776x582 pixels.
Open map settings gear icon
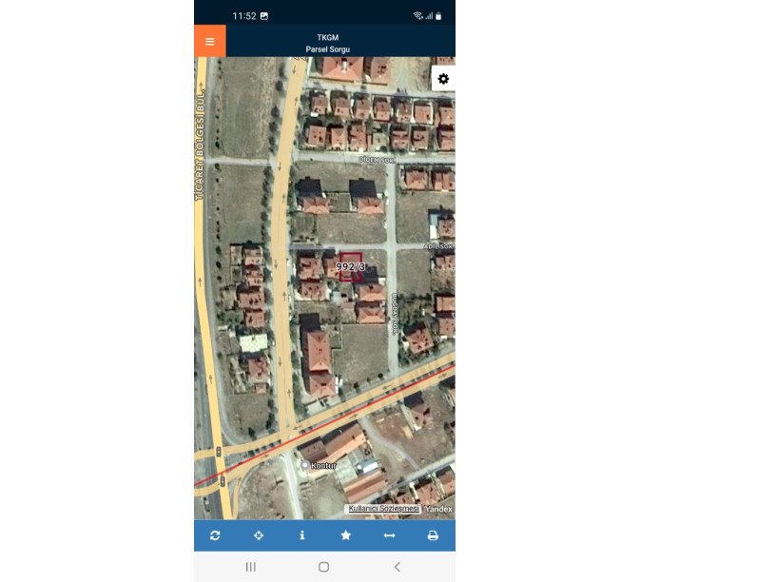click(x=443, y=79)
